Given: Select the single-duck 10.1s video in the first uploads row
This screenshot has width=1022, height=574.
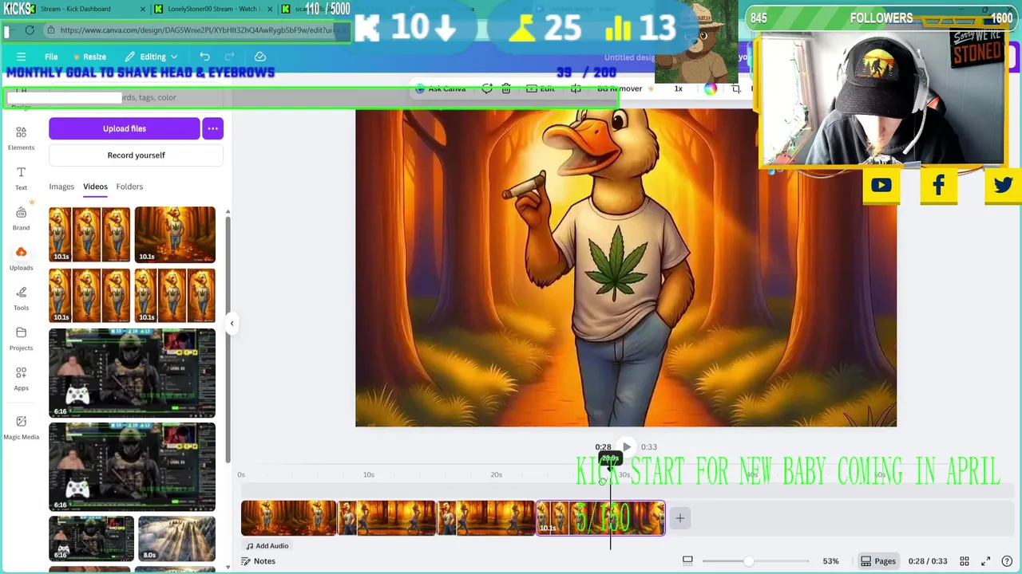Looking at the screenshot, I should pyautogui.click(x=175, y=234).
